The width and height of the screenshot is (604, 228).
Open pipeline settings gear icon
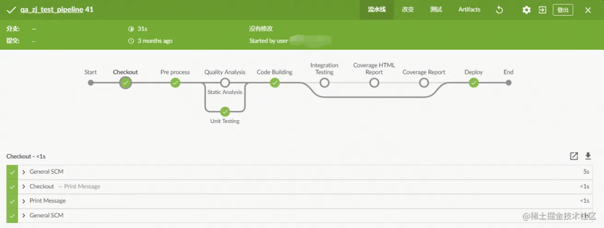(x=526, y=10)
